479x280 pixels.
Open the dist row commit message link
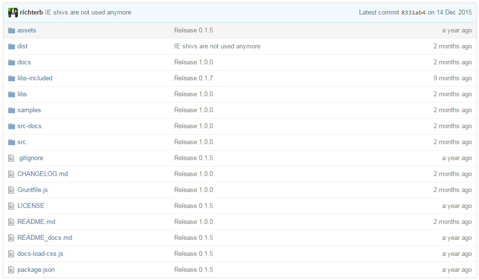click(217, 46)
